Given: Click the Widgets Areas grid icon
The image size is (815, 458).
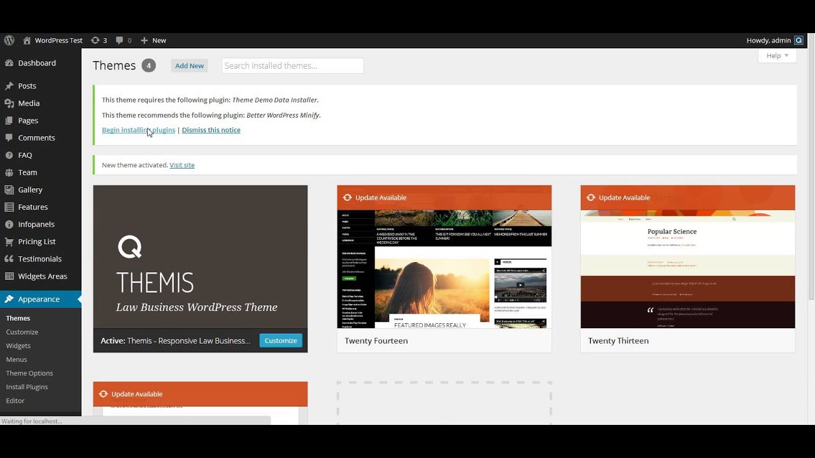Looking at the screenshot, I should pyautogui.click(x=9, y=276).
